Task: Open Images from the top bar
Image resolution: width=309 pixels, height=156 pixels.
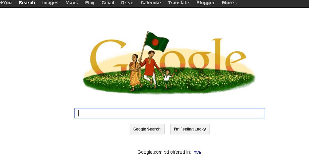Action: [50, 3]
